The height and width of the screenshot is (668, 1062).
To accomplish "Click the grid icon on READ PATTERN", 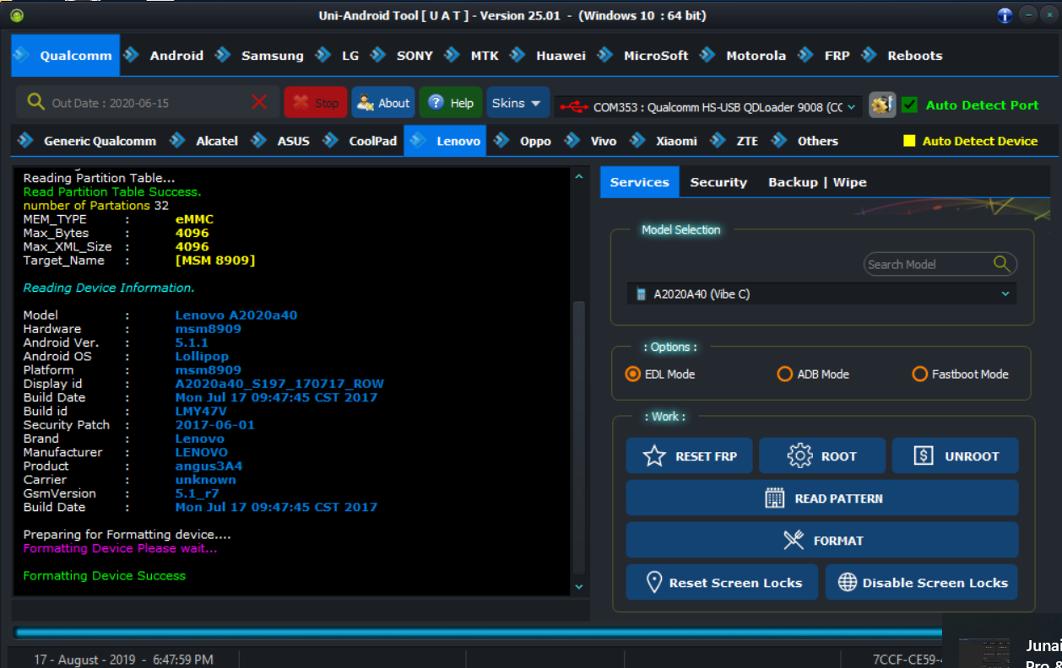I will [775, 498].
